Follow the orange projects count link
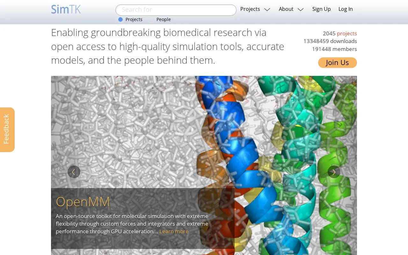The height and width of the screenshot is (255, 408). [347, 33]
